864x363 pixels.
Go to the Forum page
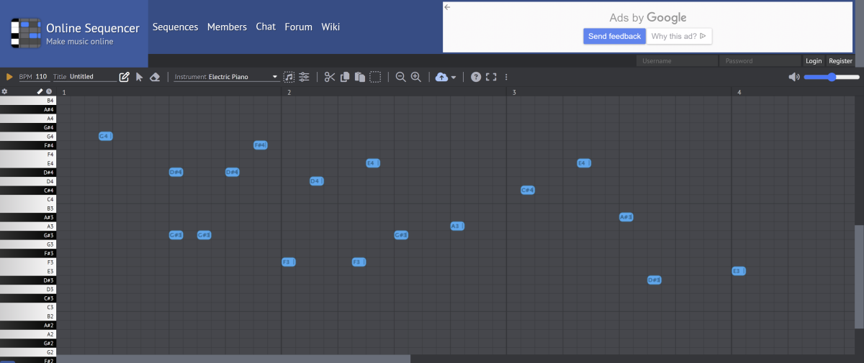[x=298, y=27]
